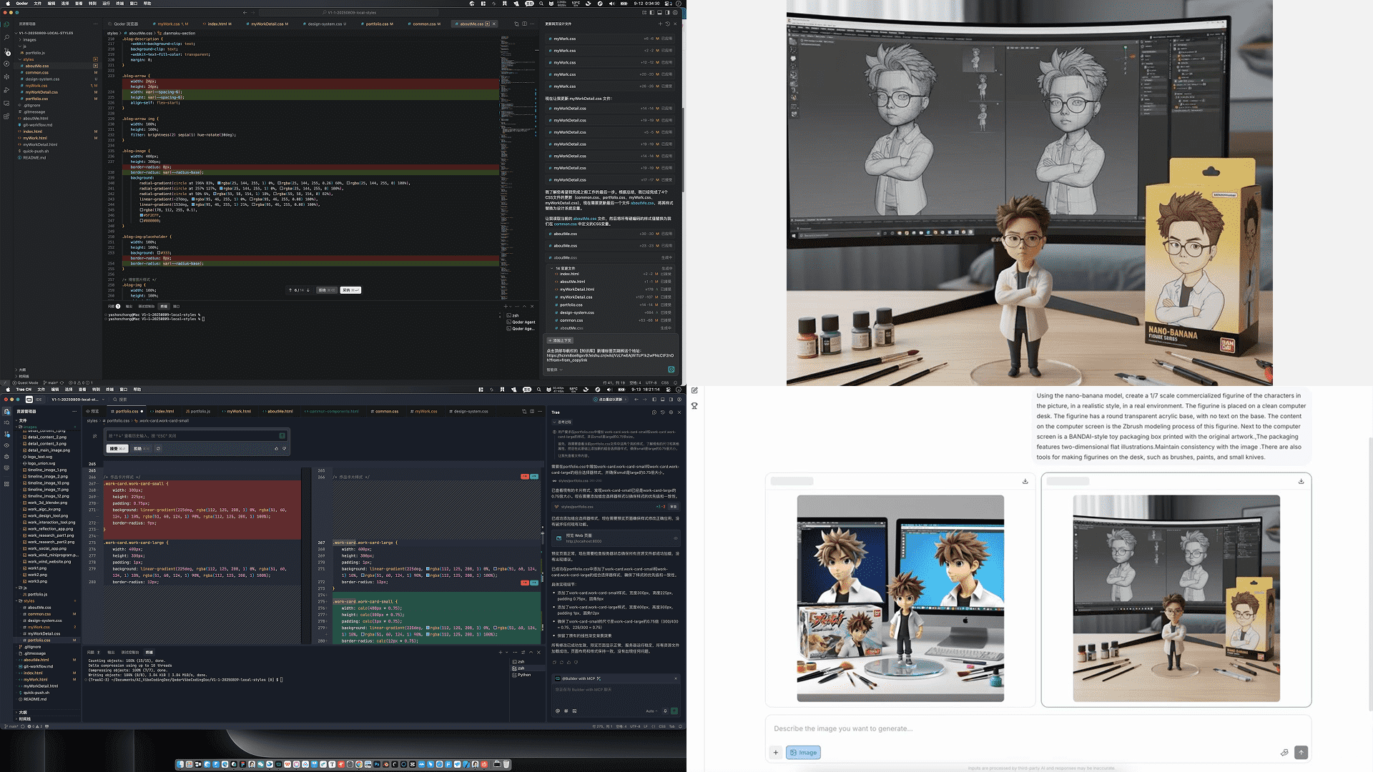The width and height of the screenshot is (1373, 772).
Task: Download the left generated anime image
Action: pos(1025,481)
